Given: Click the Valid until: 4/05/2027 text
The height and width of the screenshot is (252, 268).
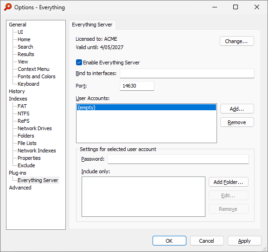Looking at the screenshot, I should pos(100,47).
